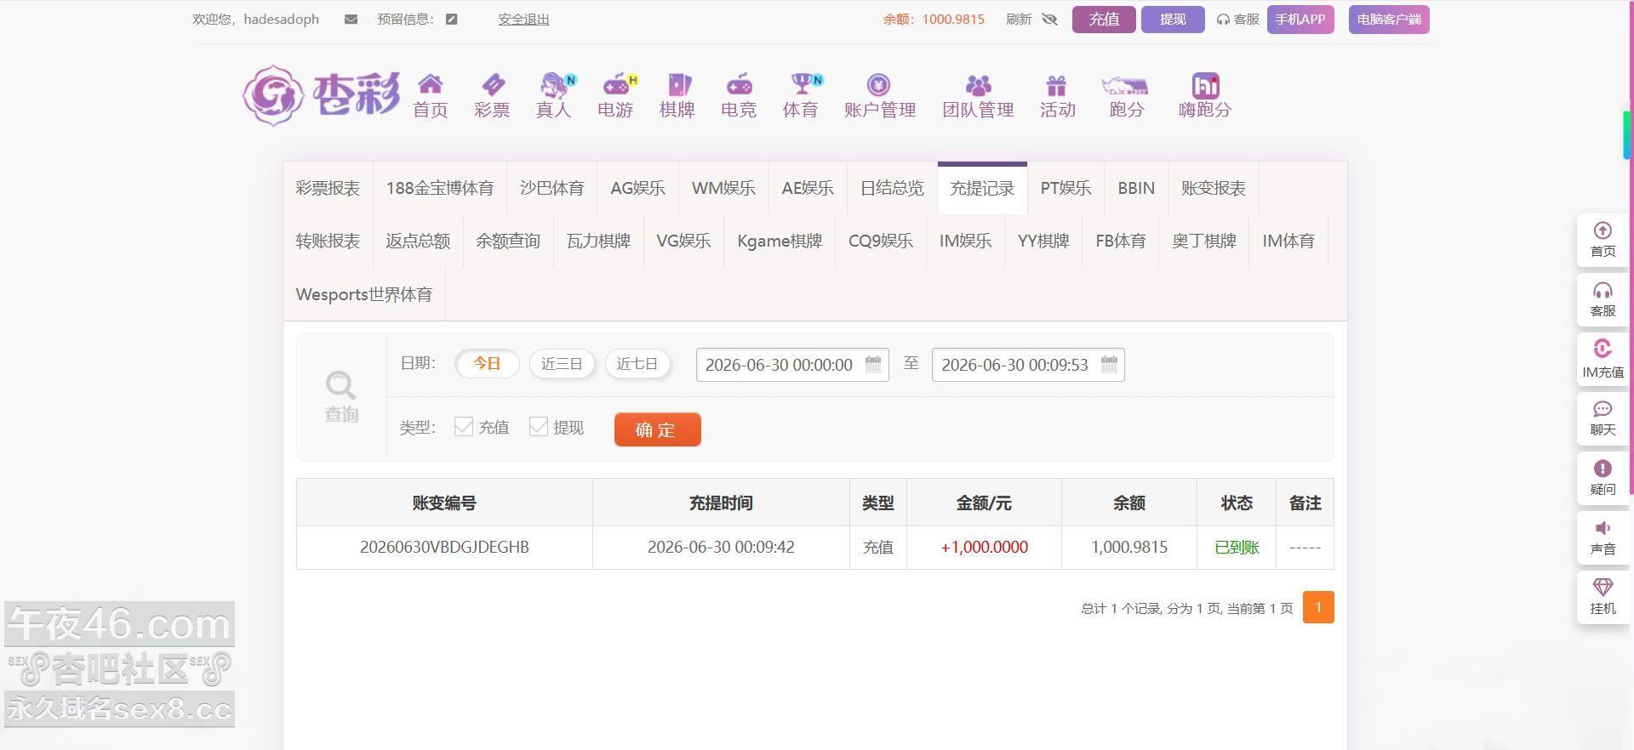
Task: Switch to 转账报表 tab
Action: click(x=328, y=241)
